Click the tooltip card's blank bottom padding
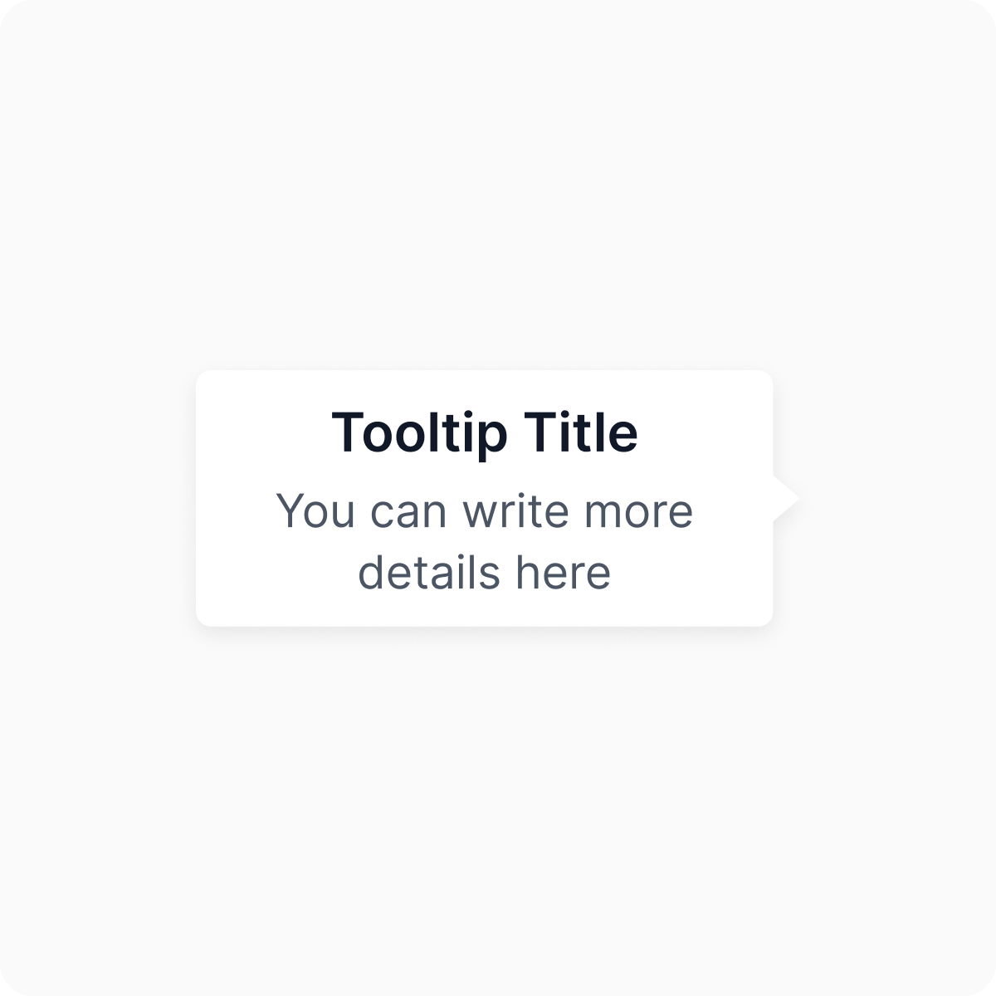This screenshot has height=996, width=996. point(485,610)
